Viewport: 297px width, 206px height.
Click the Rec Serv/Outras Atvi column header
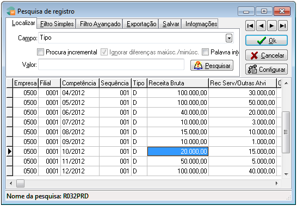tap(243, 83)
